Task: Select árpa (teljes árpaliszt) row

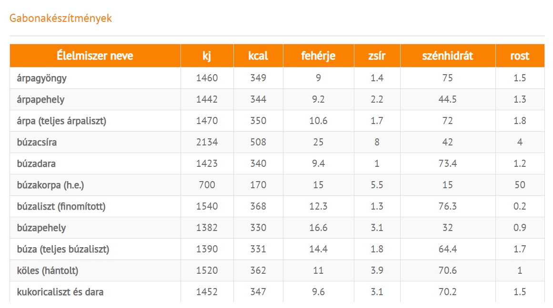Action: point(61,121)
